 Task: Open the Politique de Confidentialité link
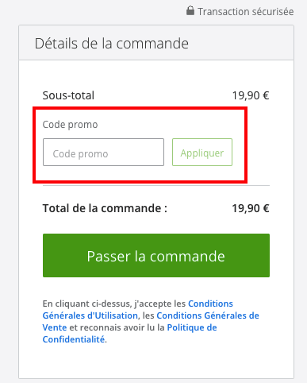coord(192,327)
